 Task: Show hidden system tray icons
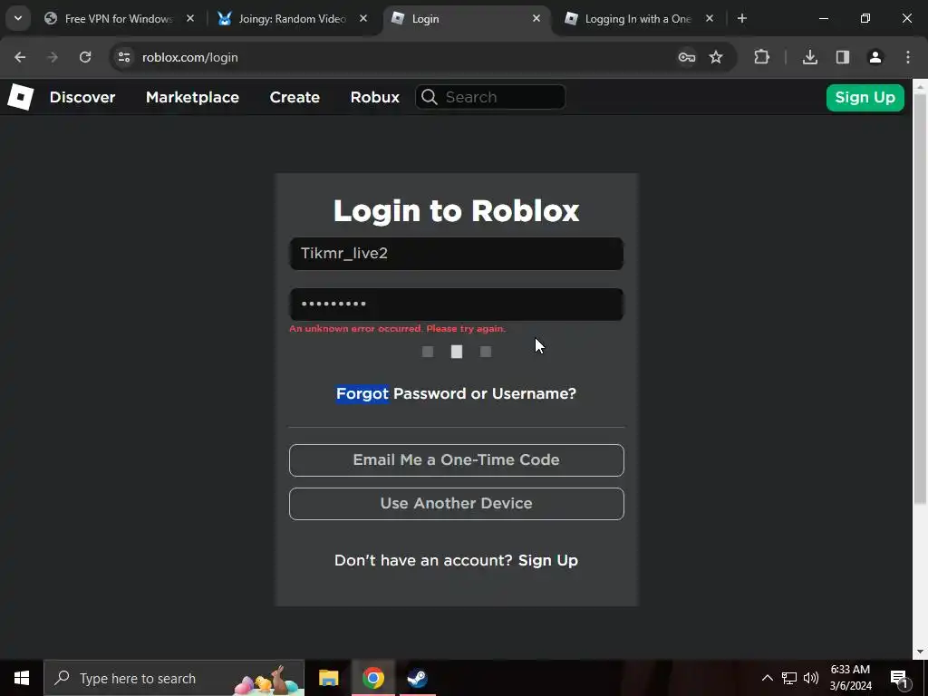[767, 678]
